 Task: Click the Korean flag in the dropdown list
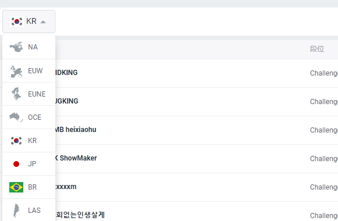pyautogui.click(x=16, y=141)
